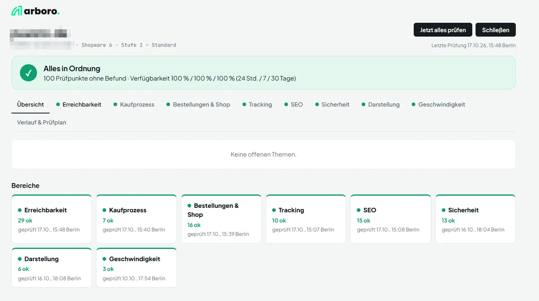Open the Erreichbarkeit tab

(79, 105)
